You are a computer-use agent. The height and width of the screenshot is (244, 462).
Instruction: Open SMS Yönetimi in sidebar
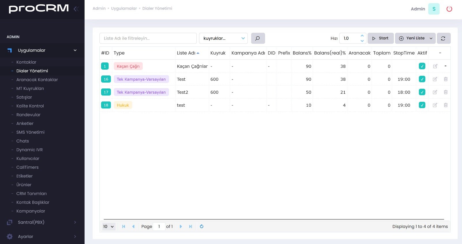point(30,132)
